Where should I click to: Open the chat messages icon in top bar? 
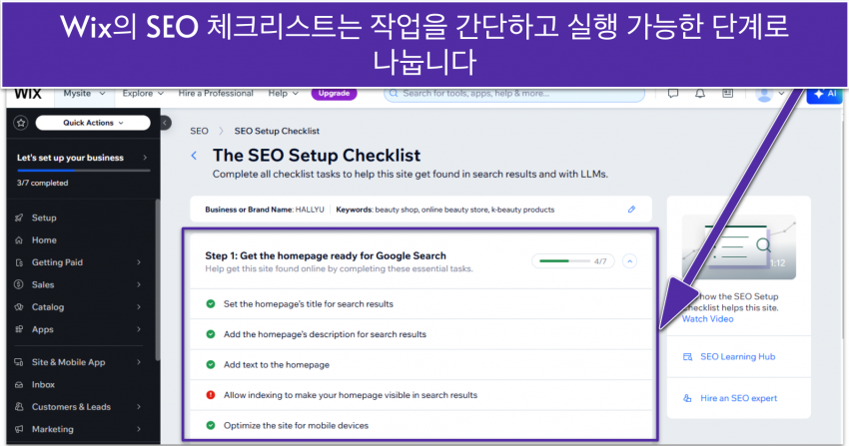pos(673,94)
